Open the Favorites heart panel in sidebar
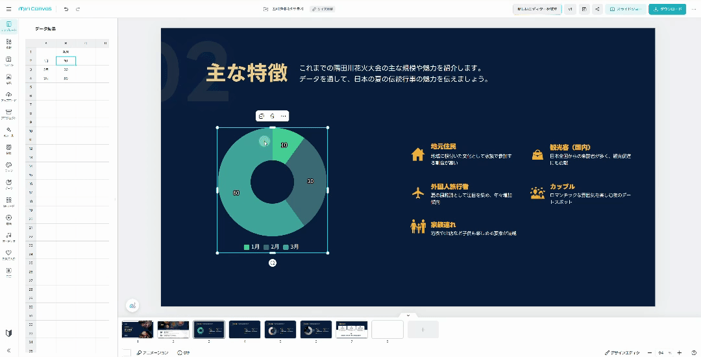The width and height of the screenshot is (701, 357). click(8, 254)
